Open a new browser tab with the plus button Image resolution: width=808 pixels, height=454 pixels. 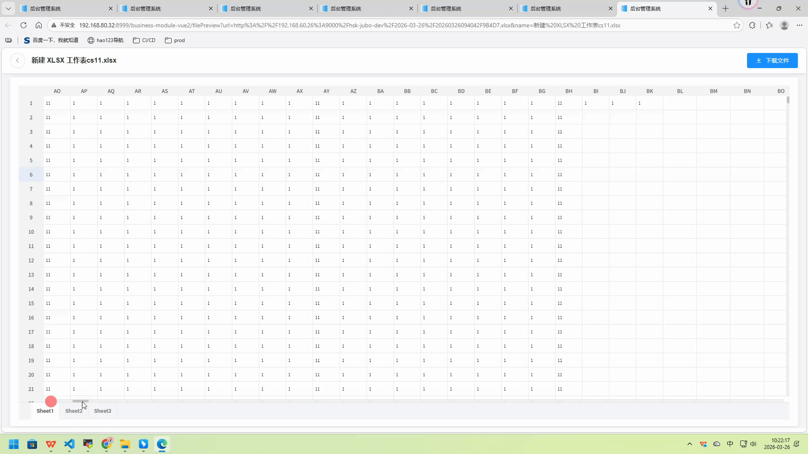point(726,8)
